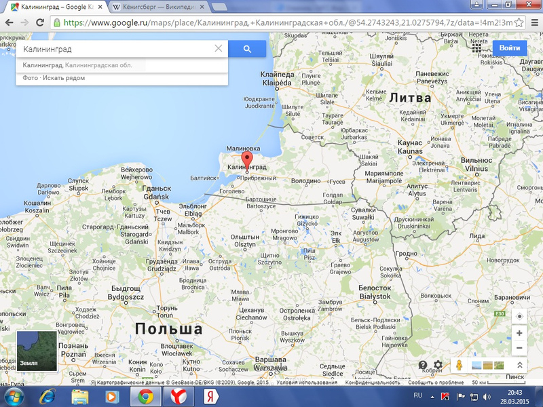Click Гданьск Gdańsk city label
The width and height of the screenshot is (543, 407).
click(157, 193)
